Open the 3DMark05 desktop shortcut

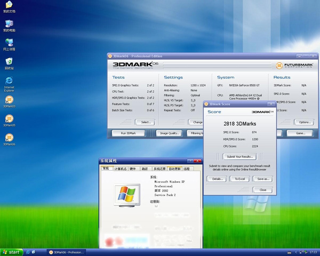pyautogui.click(x=9, y=119)
